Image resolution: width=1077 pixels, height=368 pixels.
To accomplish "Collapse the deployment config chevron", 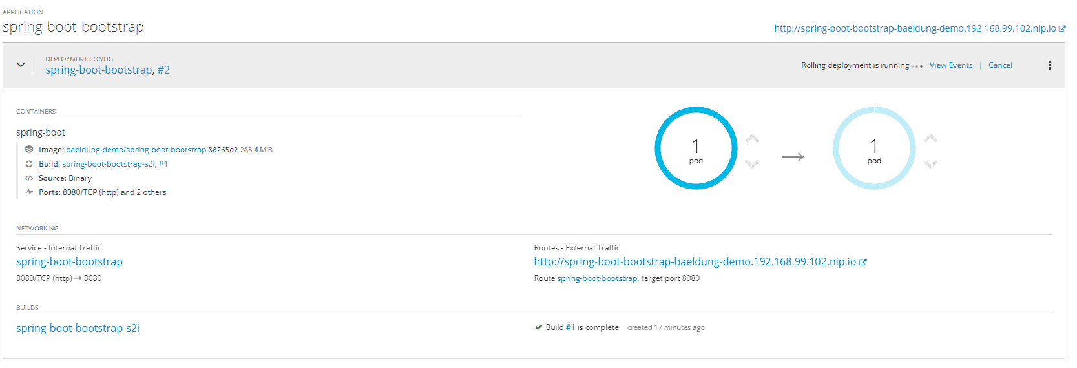I will [x=21, y=65].
